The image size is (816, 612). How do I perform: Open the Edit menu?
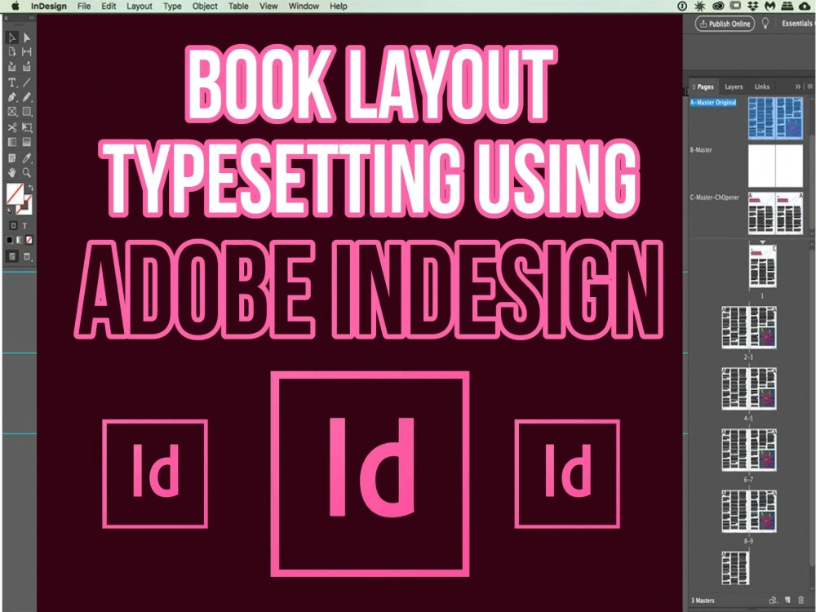(x=109, y=7)
